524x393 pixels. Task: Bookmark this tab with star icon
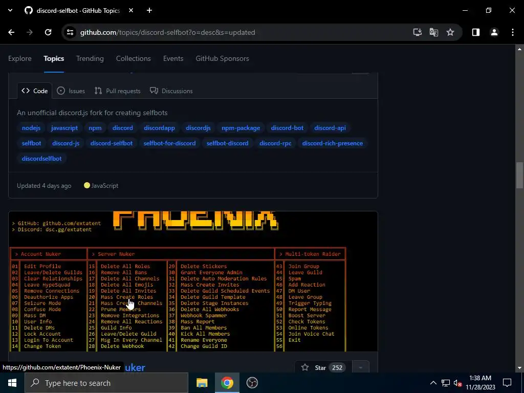[x=450, y=32]
